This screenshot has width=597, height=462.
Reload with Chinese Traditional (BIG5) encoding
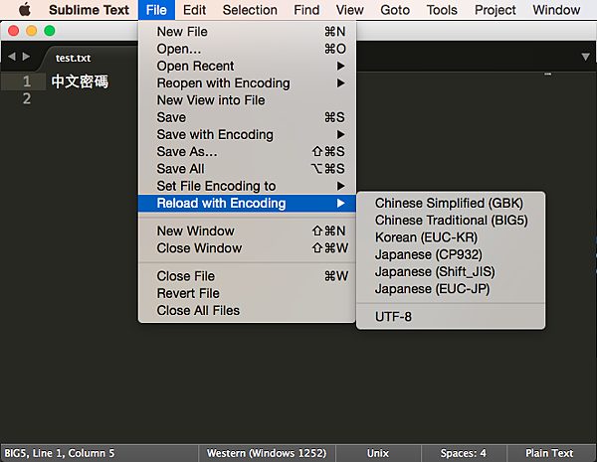coord(451,221)
